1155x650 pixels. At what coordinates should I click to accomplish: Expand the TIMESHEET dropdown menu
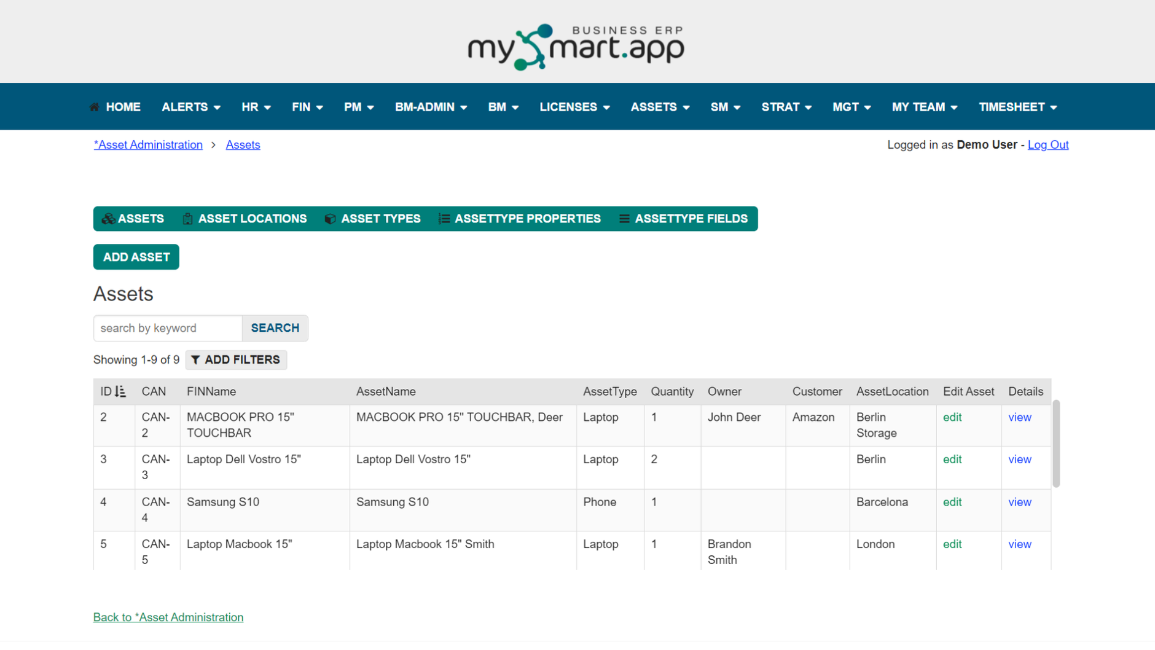pos(1018,107)
